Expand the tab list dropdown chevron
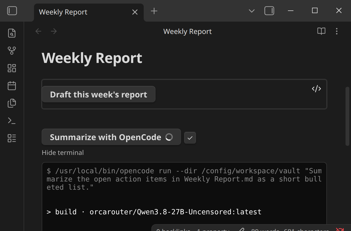This screenshot has width=351, height=231. [x=252, y=11]
